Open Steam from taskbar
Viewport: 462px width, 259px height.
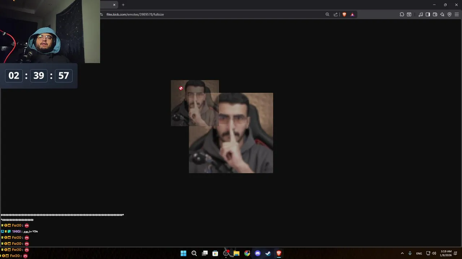coord(268,253)
